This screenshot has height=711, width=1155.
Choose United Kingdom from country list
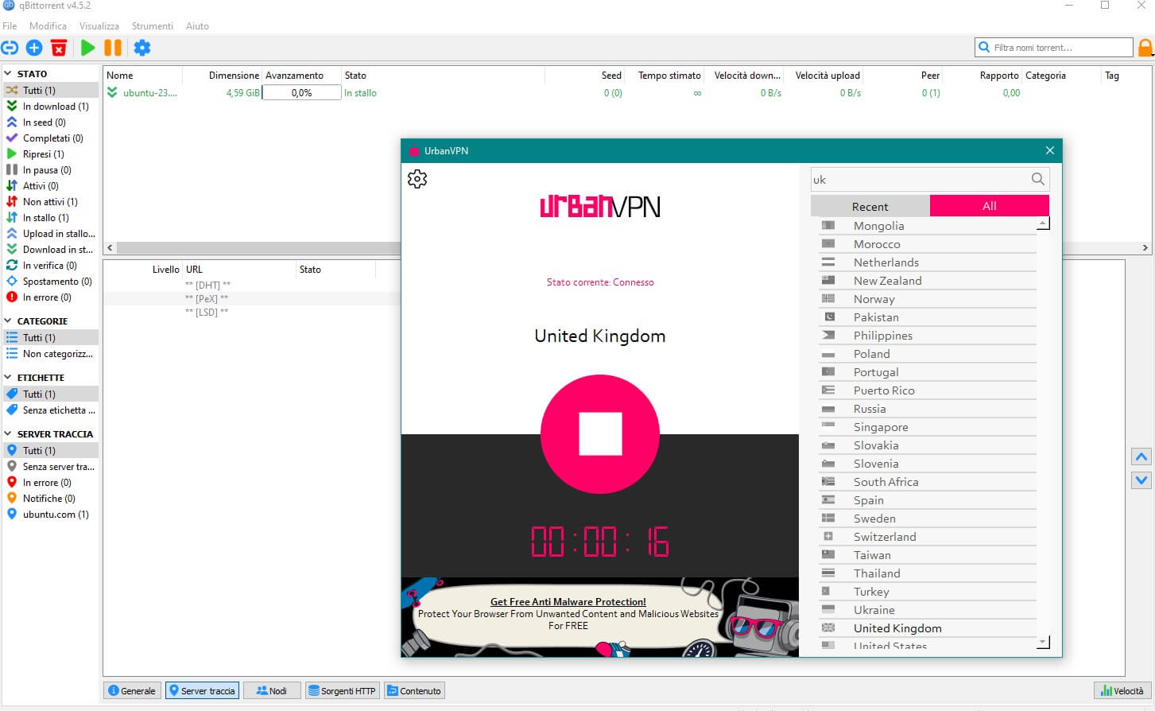[x=928, y=628]
